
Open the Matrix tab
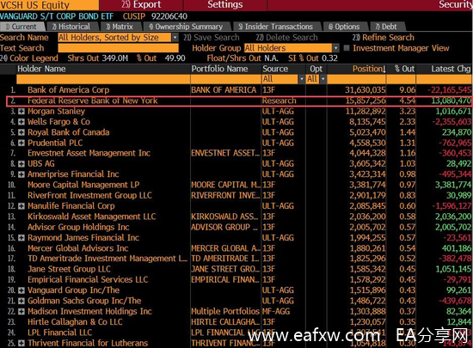[x=120, y=27]
